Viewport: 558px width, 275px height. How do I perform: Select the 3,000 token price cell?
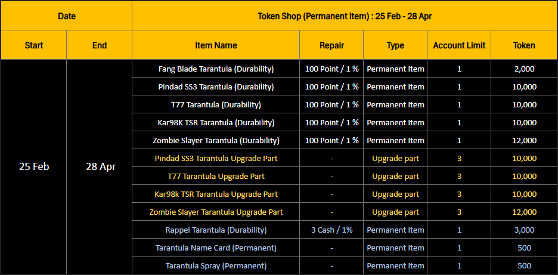(524, 230)
